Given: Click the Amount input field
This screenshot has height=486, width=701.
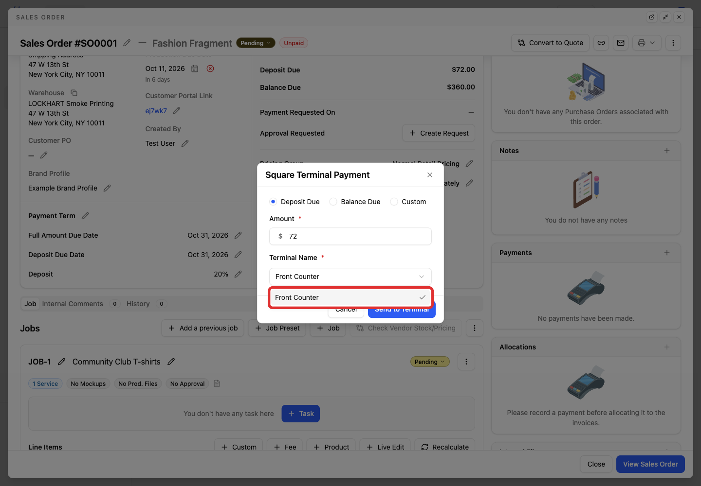Looking at the screenshot, I should click(x=350, y=236).
